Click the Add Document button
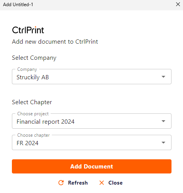The width and height of the screenshot is (183, 193). tap(92, 166)
